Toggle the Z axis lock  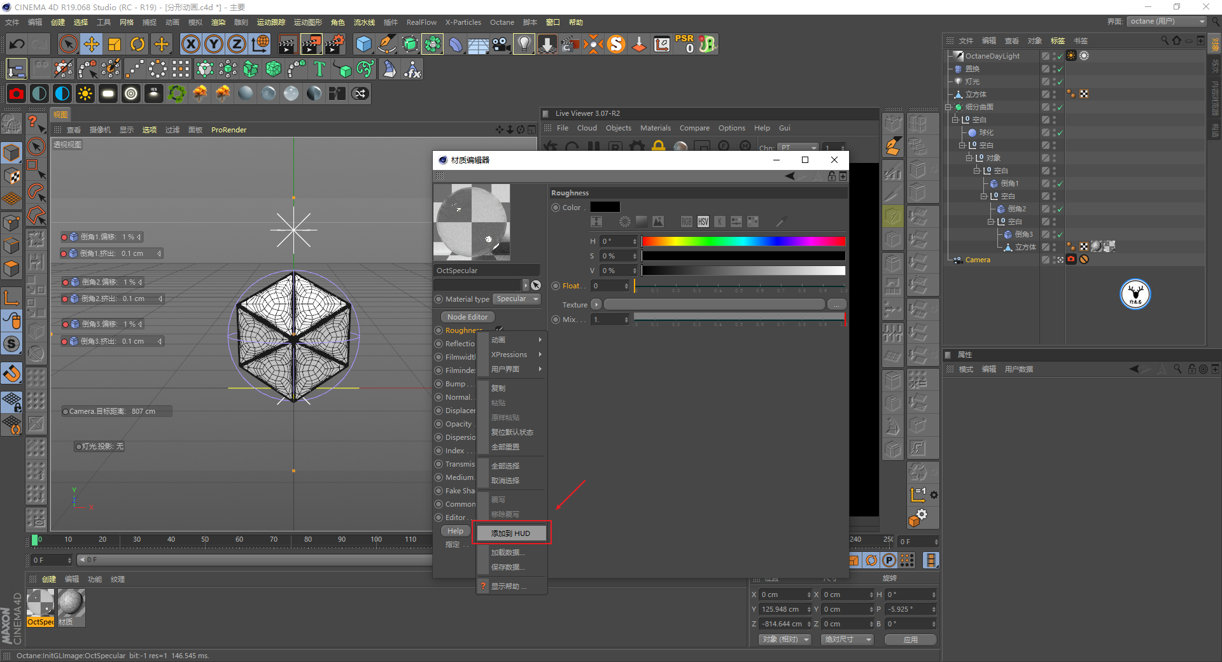click(x=236, y=44)
